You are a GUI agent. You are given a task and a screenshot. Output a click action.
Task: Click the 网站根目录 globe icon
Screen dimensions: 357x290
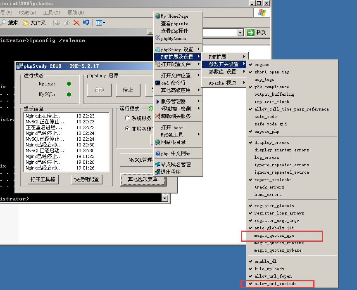click(x=157, y=142)
